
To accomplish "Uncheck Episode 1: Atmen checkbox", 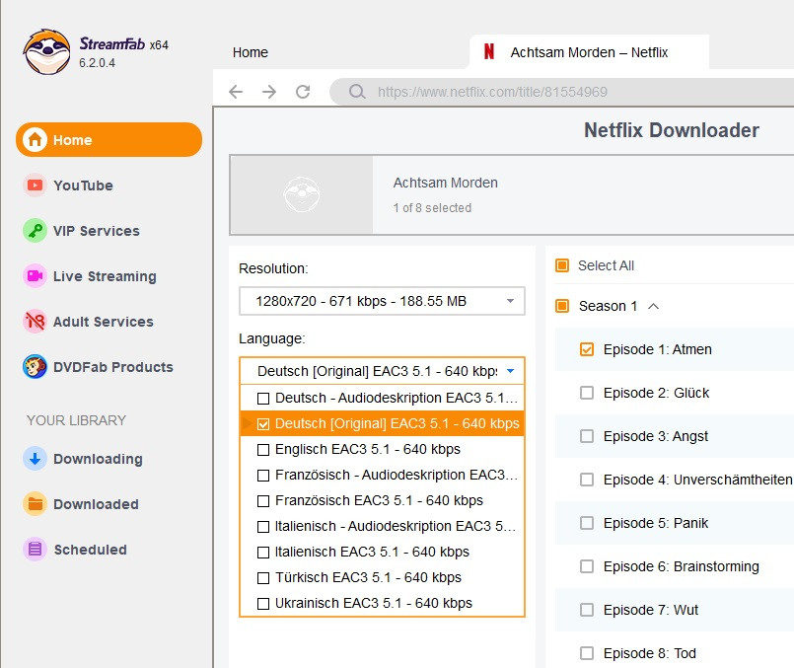I will point(587,349).
